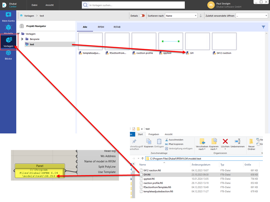Expand the Beispiele tree folder
The width and height of the screenshot is (270, 202).
[x=22, y=39]
